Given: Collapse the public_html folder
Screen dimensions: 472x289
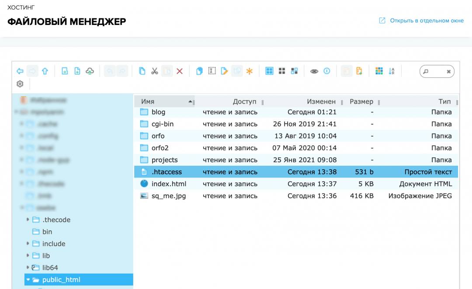Looking at the screenshot, I should tap(28, 279).
